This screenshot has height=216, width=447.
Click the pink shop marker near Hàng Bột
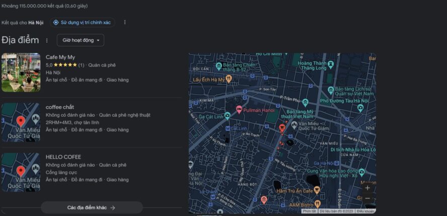point(264,200)
